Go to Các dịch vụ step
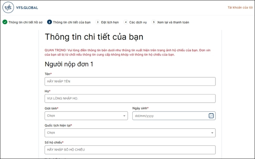This screenshot has width=255, height=159. click(138, 22)
